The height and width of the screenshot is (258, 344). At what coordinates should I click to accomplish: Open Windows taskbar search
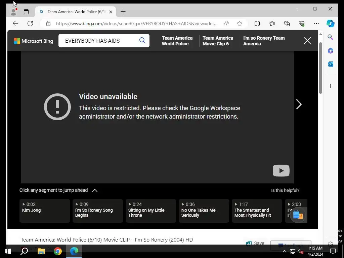[x=24, y=251]
